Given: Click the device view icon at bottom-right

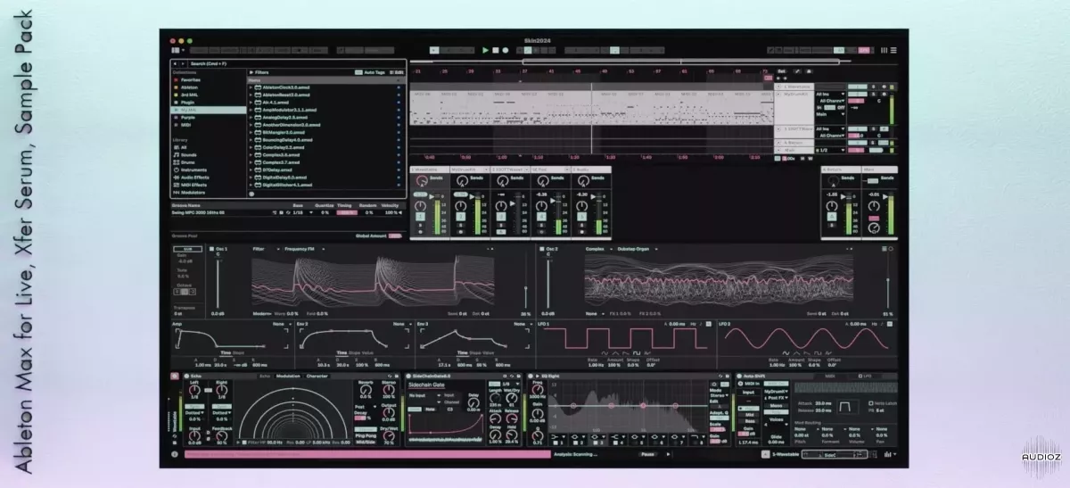Looking at the screenshot, I should (888, 453).
